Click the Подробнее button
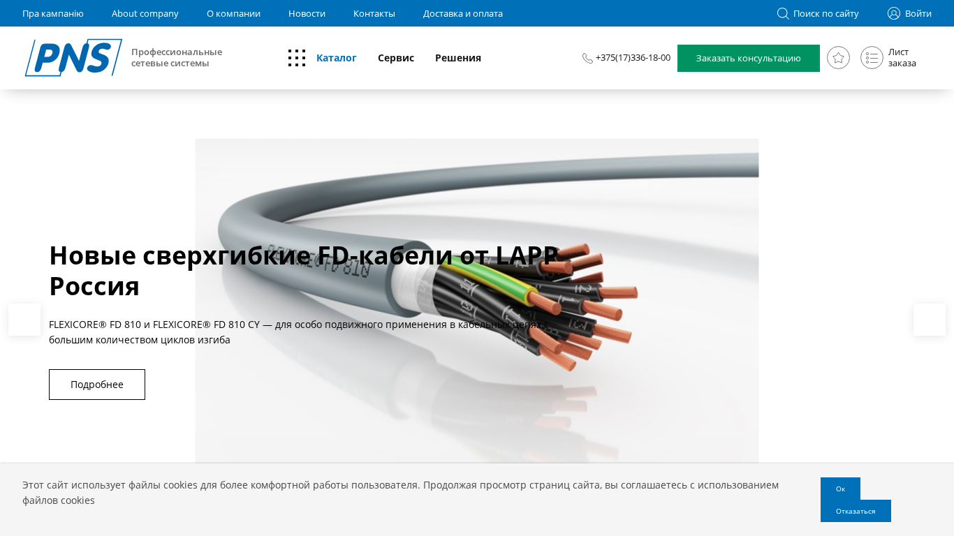954x536 pixels. click(97, 385)
